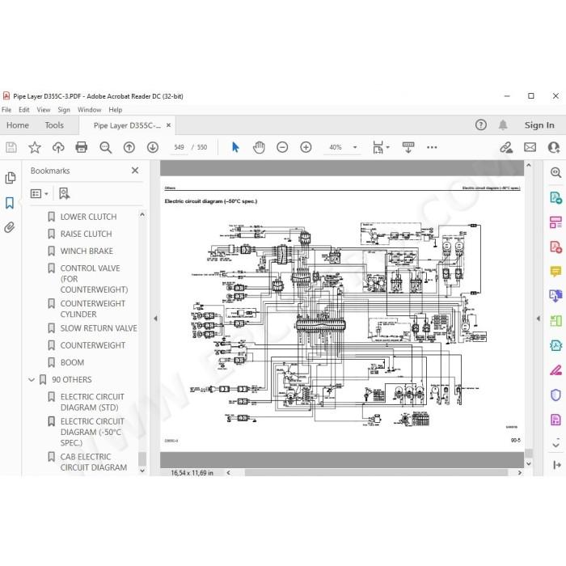
Task: Switch to the Tools tab
Action: pos(54,125)
